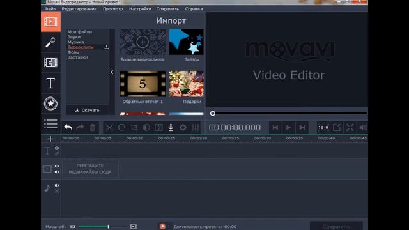Add a new track with plus icon

click(50, 139)
